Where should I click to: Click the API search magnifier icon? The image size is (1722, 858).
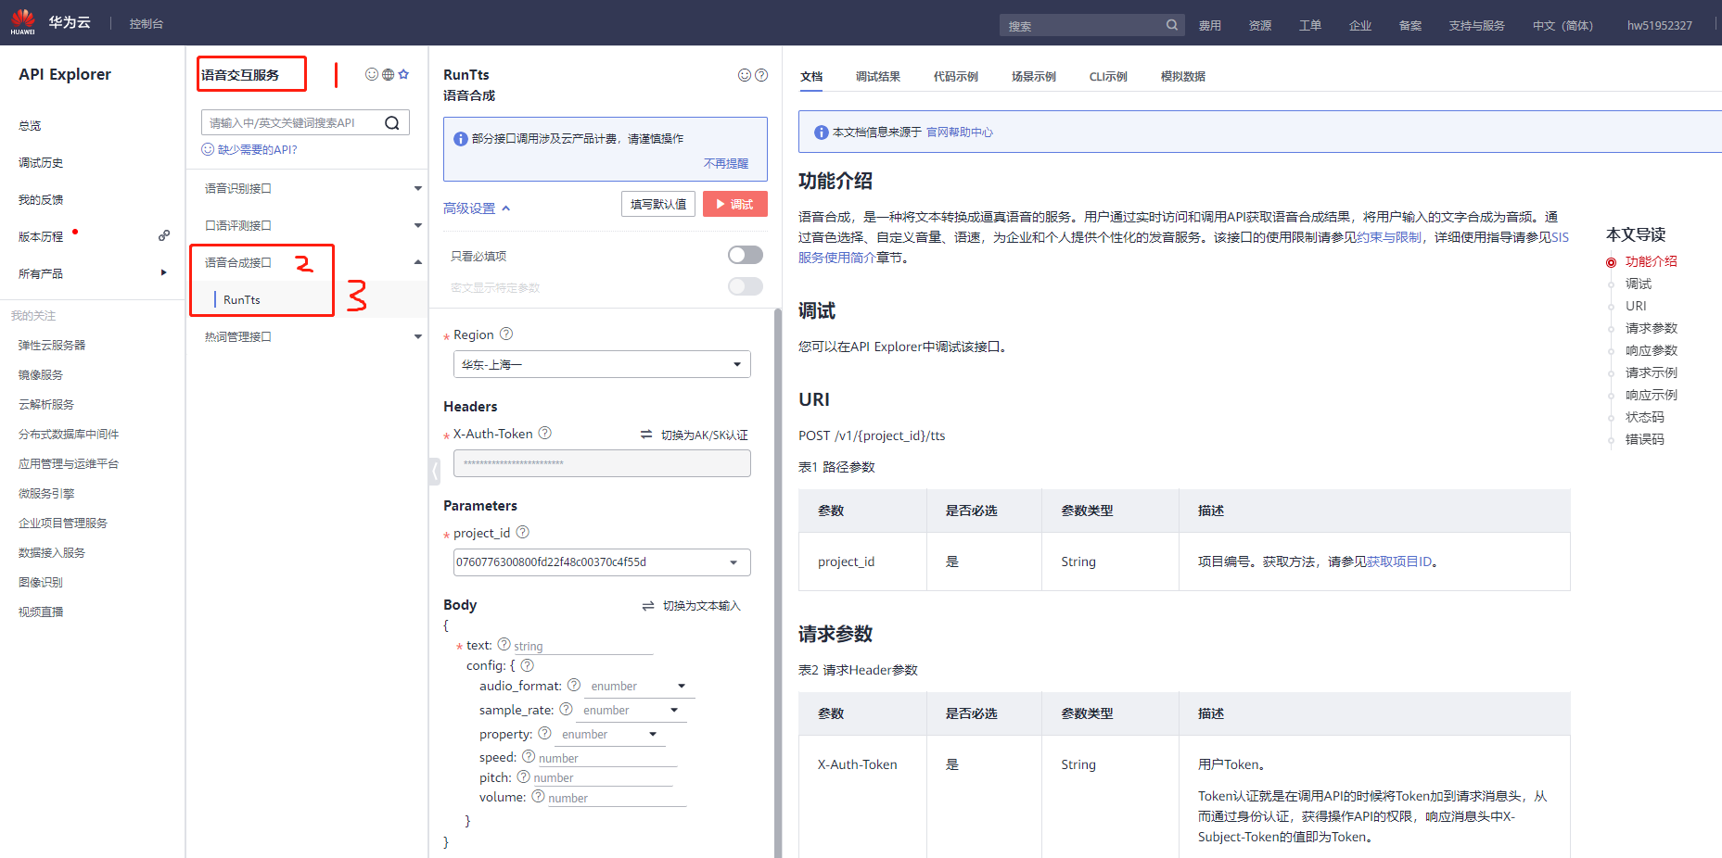(x=392, y=122)
